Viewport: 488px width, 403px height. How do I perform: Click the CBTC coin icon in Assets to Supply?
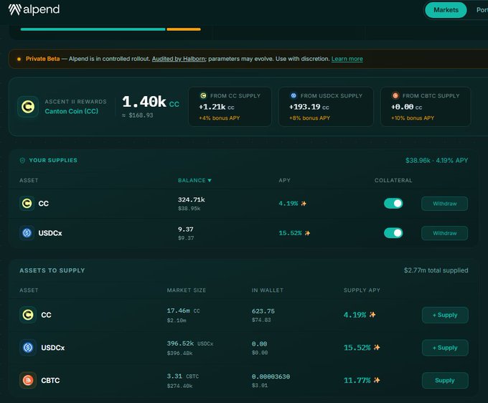[x=28, y=380]
